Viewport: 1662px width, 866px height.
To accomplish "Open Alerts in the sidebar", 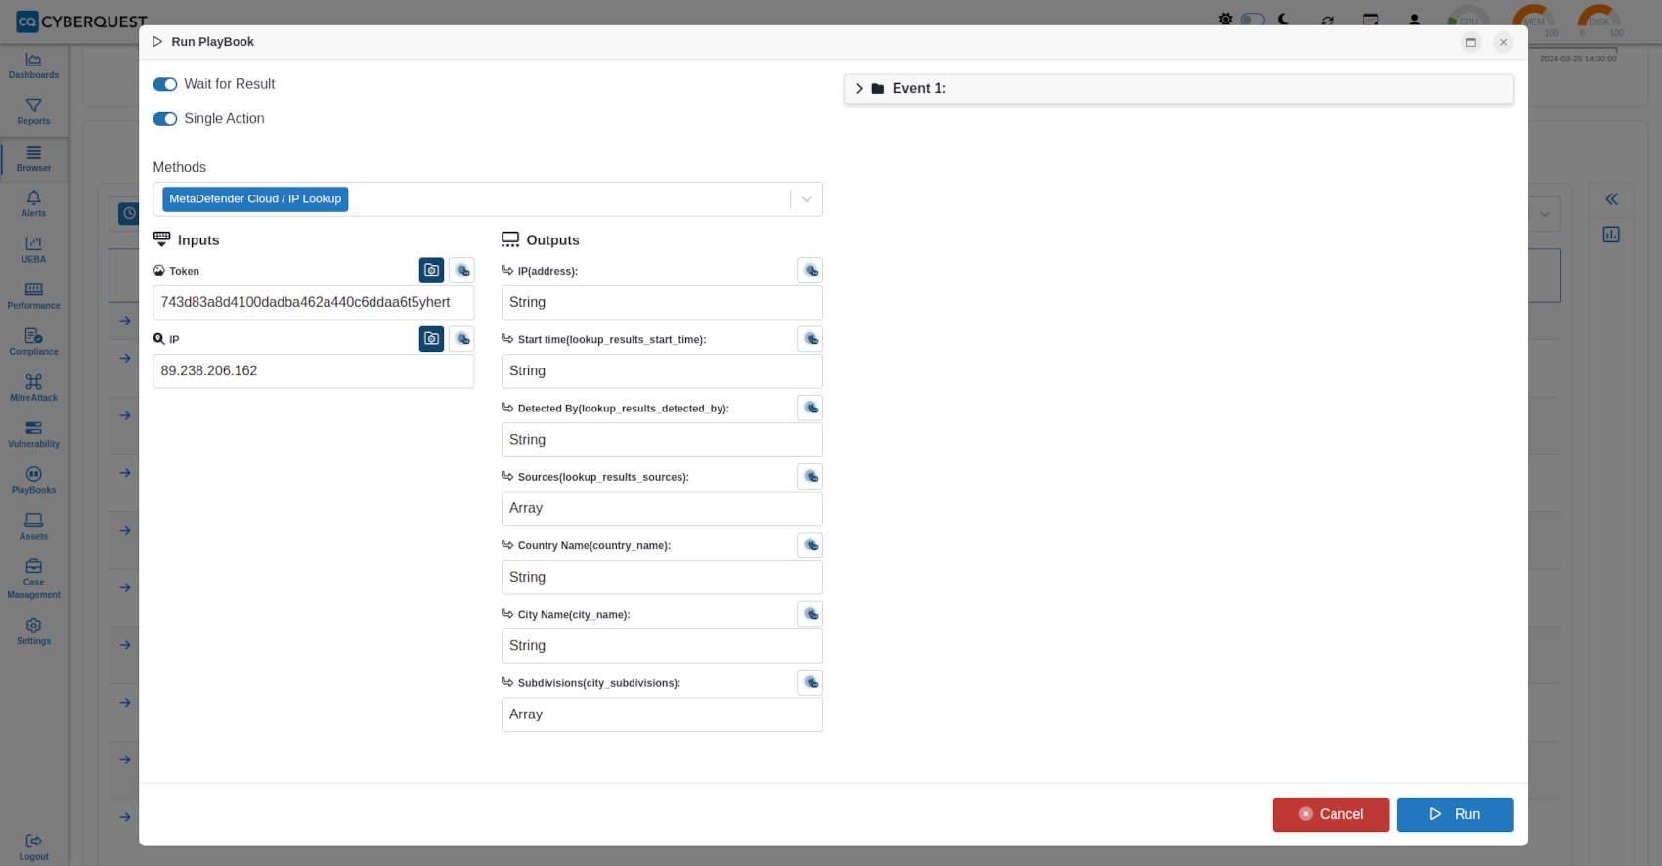I will click(34, 204).
